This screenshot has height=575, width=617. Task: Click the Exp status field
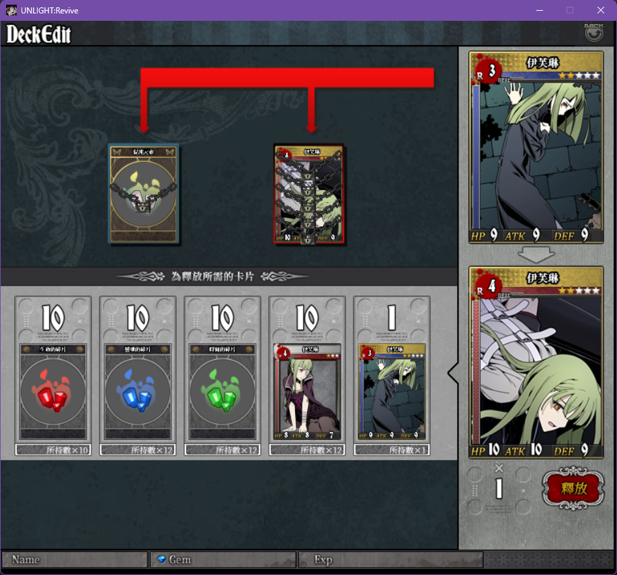pos(390,560)
